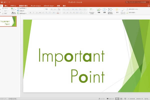
Task: Toggle Italic formatting
Action: pos(34,13)
